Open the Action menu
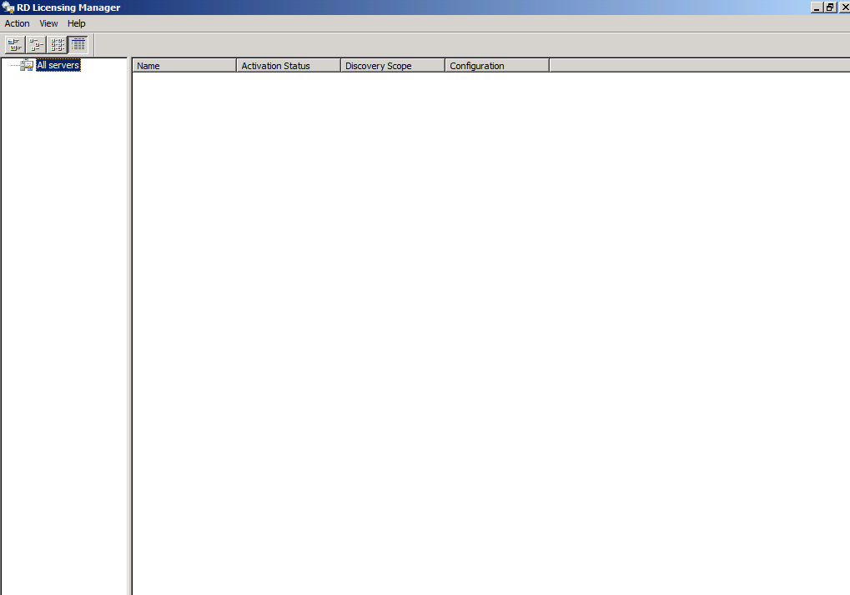 17,23
